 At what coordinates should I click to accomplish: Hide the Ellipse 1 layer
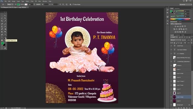pyautogui.click(x=171, y=65)
